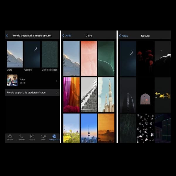The height and width of the screenshot is (176, 176).
Task: Select Fondo de pantalla predeterminado
Action: click(x=32, y=92)
